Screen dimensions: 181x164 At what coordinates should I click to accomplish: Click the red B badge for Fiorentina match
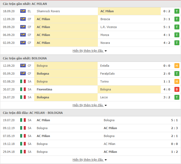pos(177,89)
